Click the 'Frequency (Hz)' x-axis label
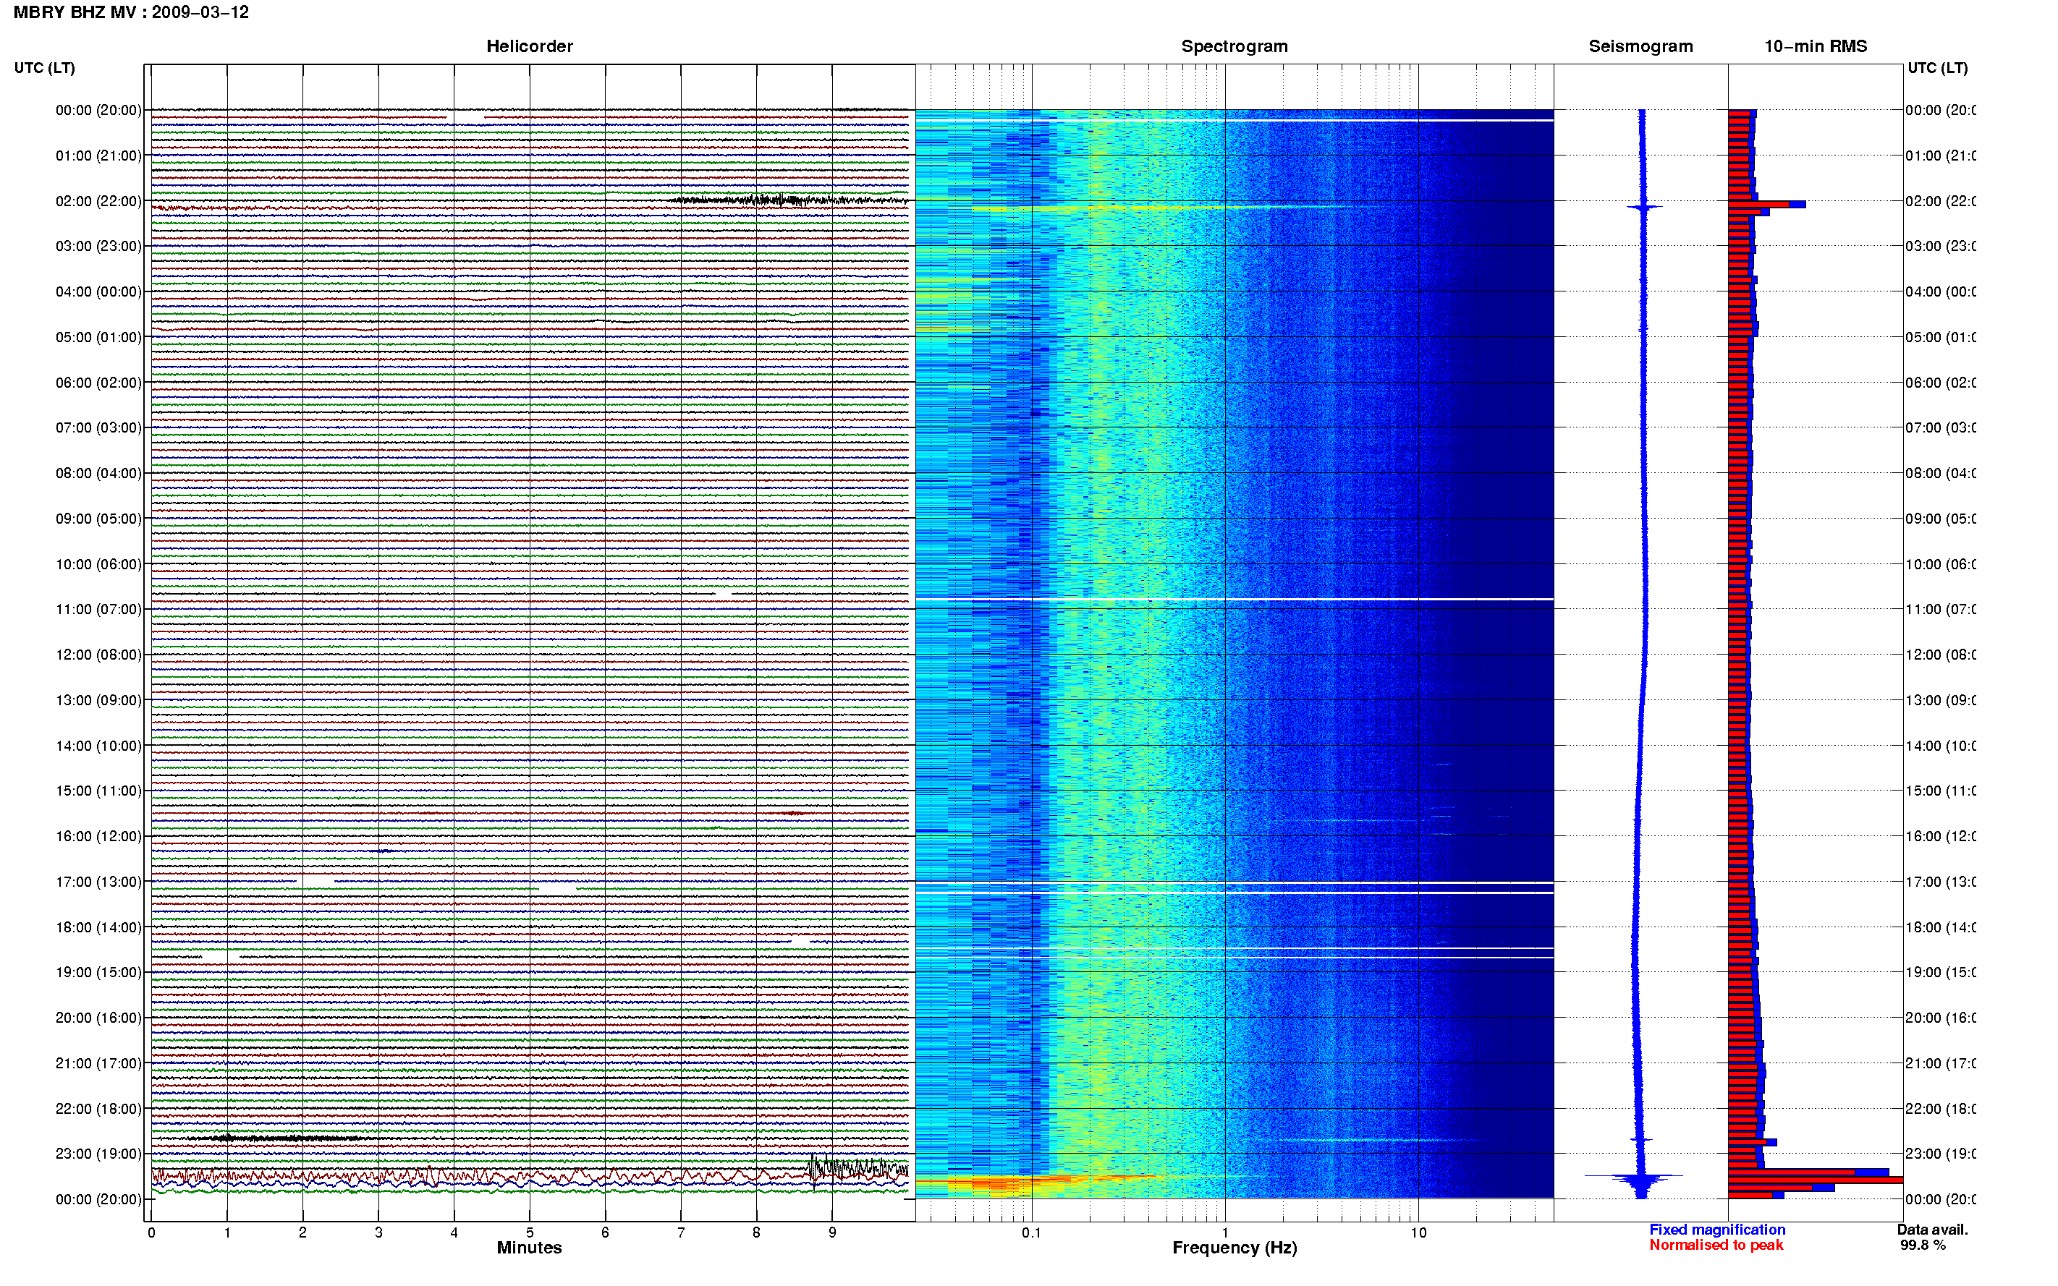 pos(1235,1248)
